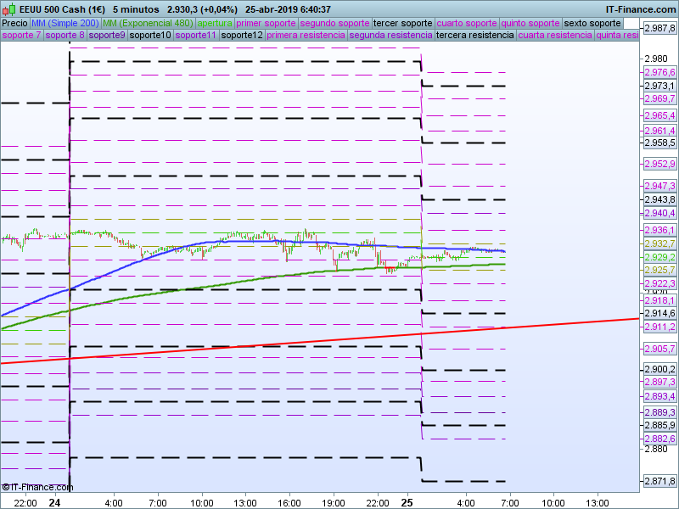Image resolution: width=679 pixels, height=509 pixels.
Task: Click the black 2.958,5 price label
Action: coord(659,143)
